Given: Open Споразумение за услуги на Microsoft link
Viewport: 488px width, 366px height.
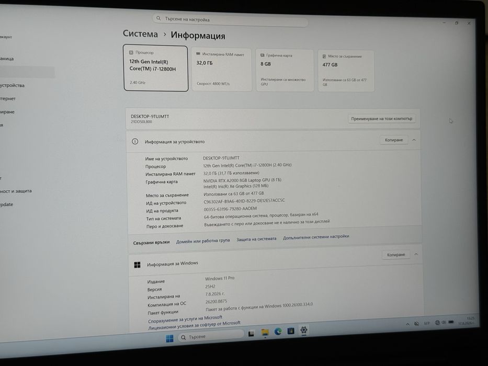Looking at the screenshot, I should pos(185,319).
